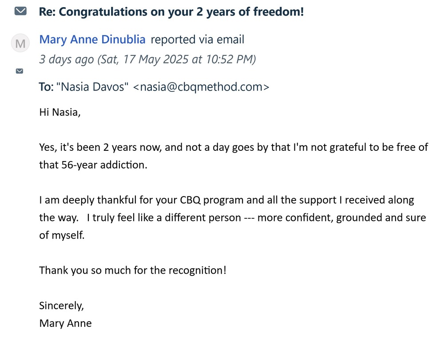Click the line starting 'Yes, it's been 2 years'

pyautogui.click(x=233, y=147)
